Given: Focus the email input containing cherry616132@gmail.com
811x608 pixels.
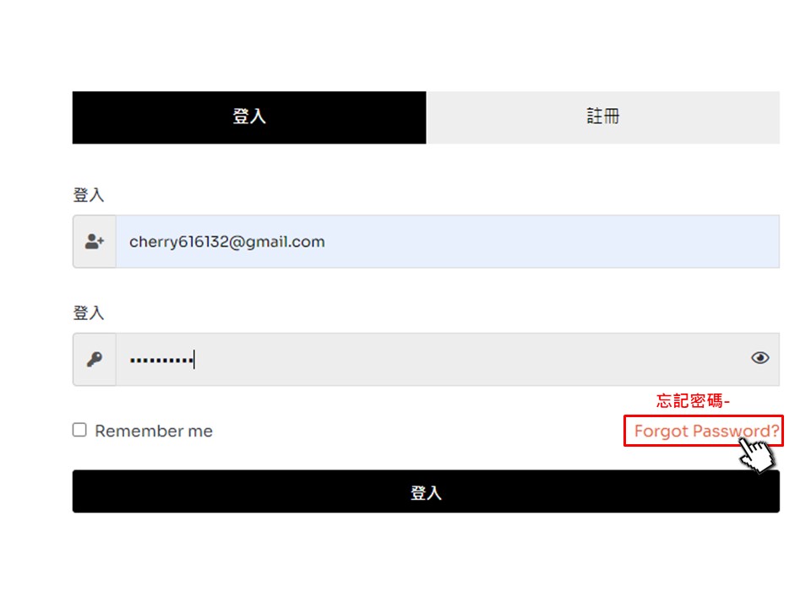Looking at the screenshot, I should 448,242.
